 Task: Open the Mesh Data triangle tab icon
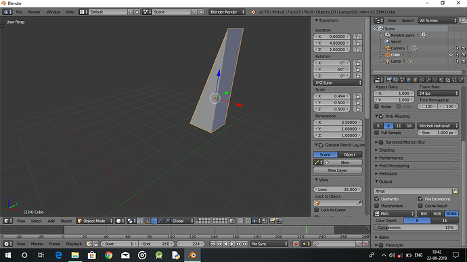pyautogui.click(x=435, y=80)
